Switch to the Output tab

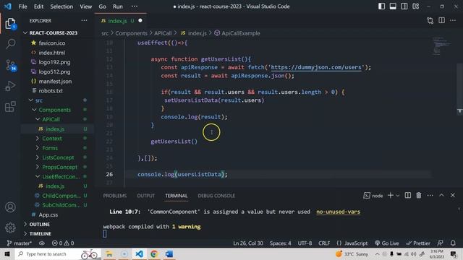coord(145,196)
